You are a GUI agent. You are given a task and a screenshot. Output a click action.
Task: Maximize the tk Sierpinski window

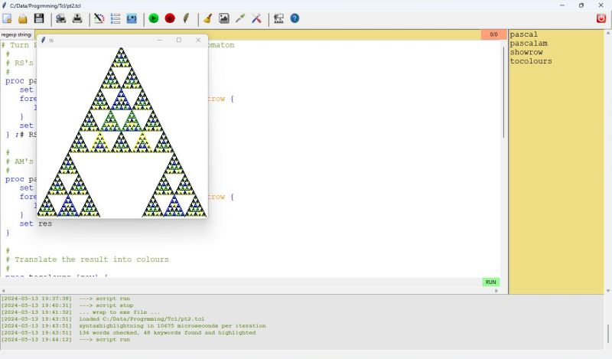[x=179, y=40]
